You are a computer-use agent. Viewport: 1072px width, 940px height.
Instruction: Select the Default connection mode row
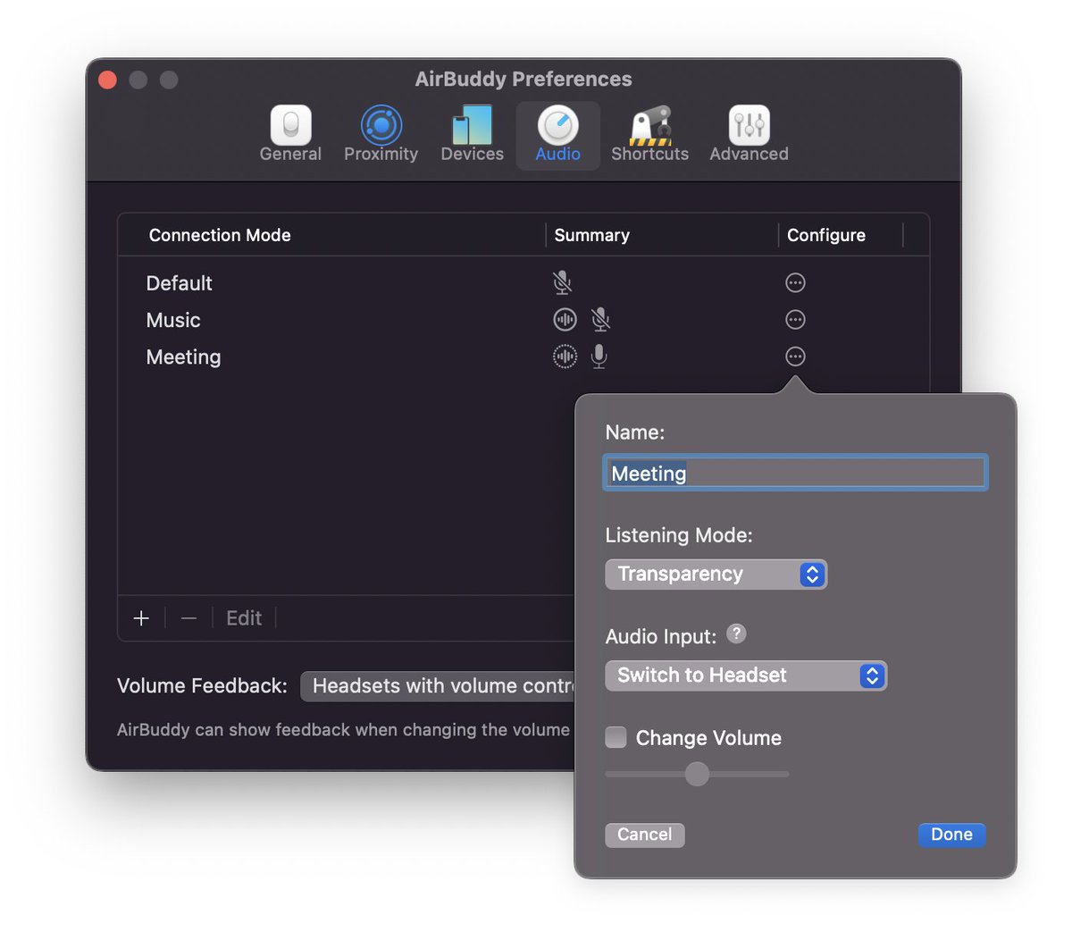click(x=523, y=283)
